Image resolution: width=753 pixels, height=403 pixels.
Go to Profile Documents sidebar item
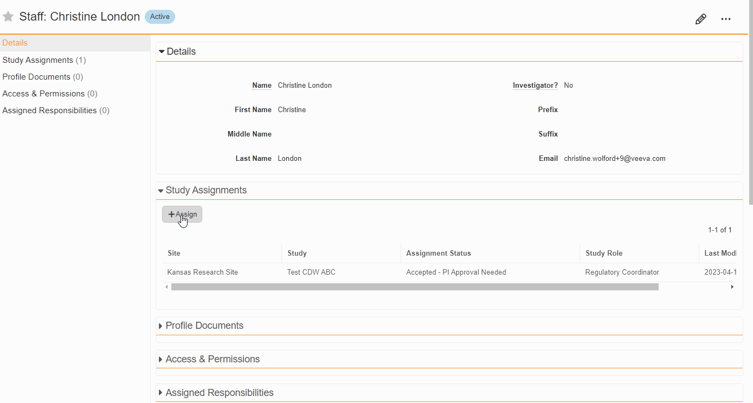(36, 77)
